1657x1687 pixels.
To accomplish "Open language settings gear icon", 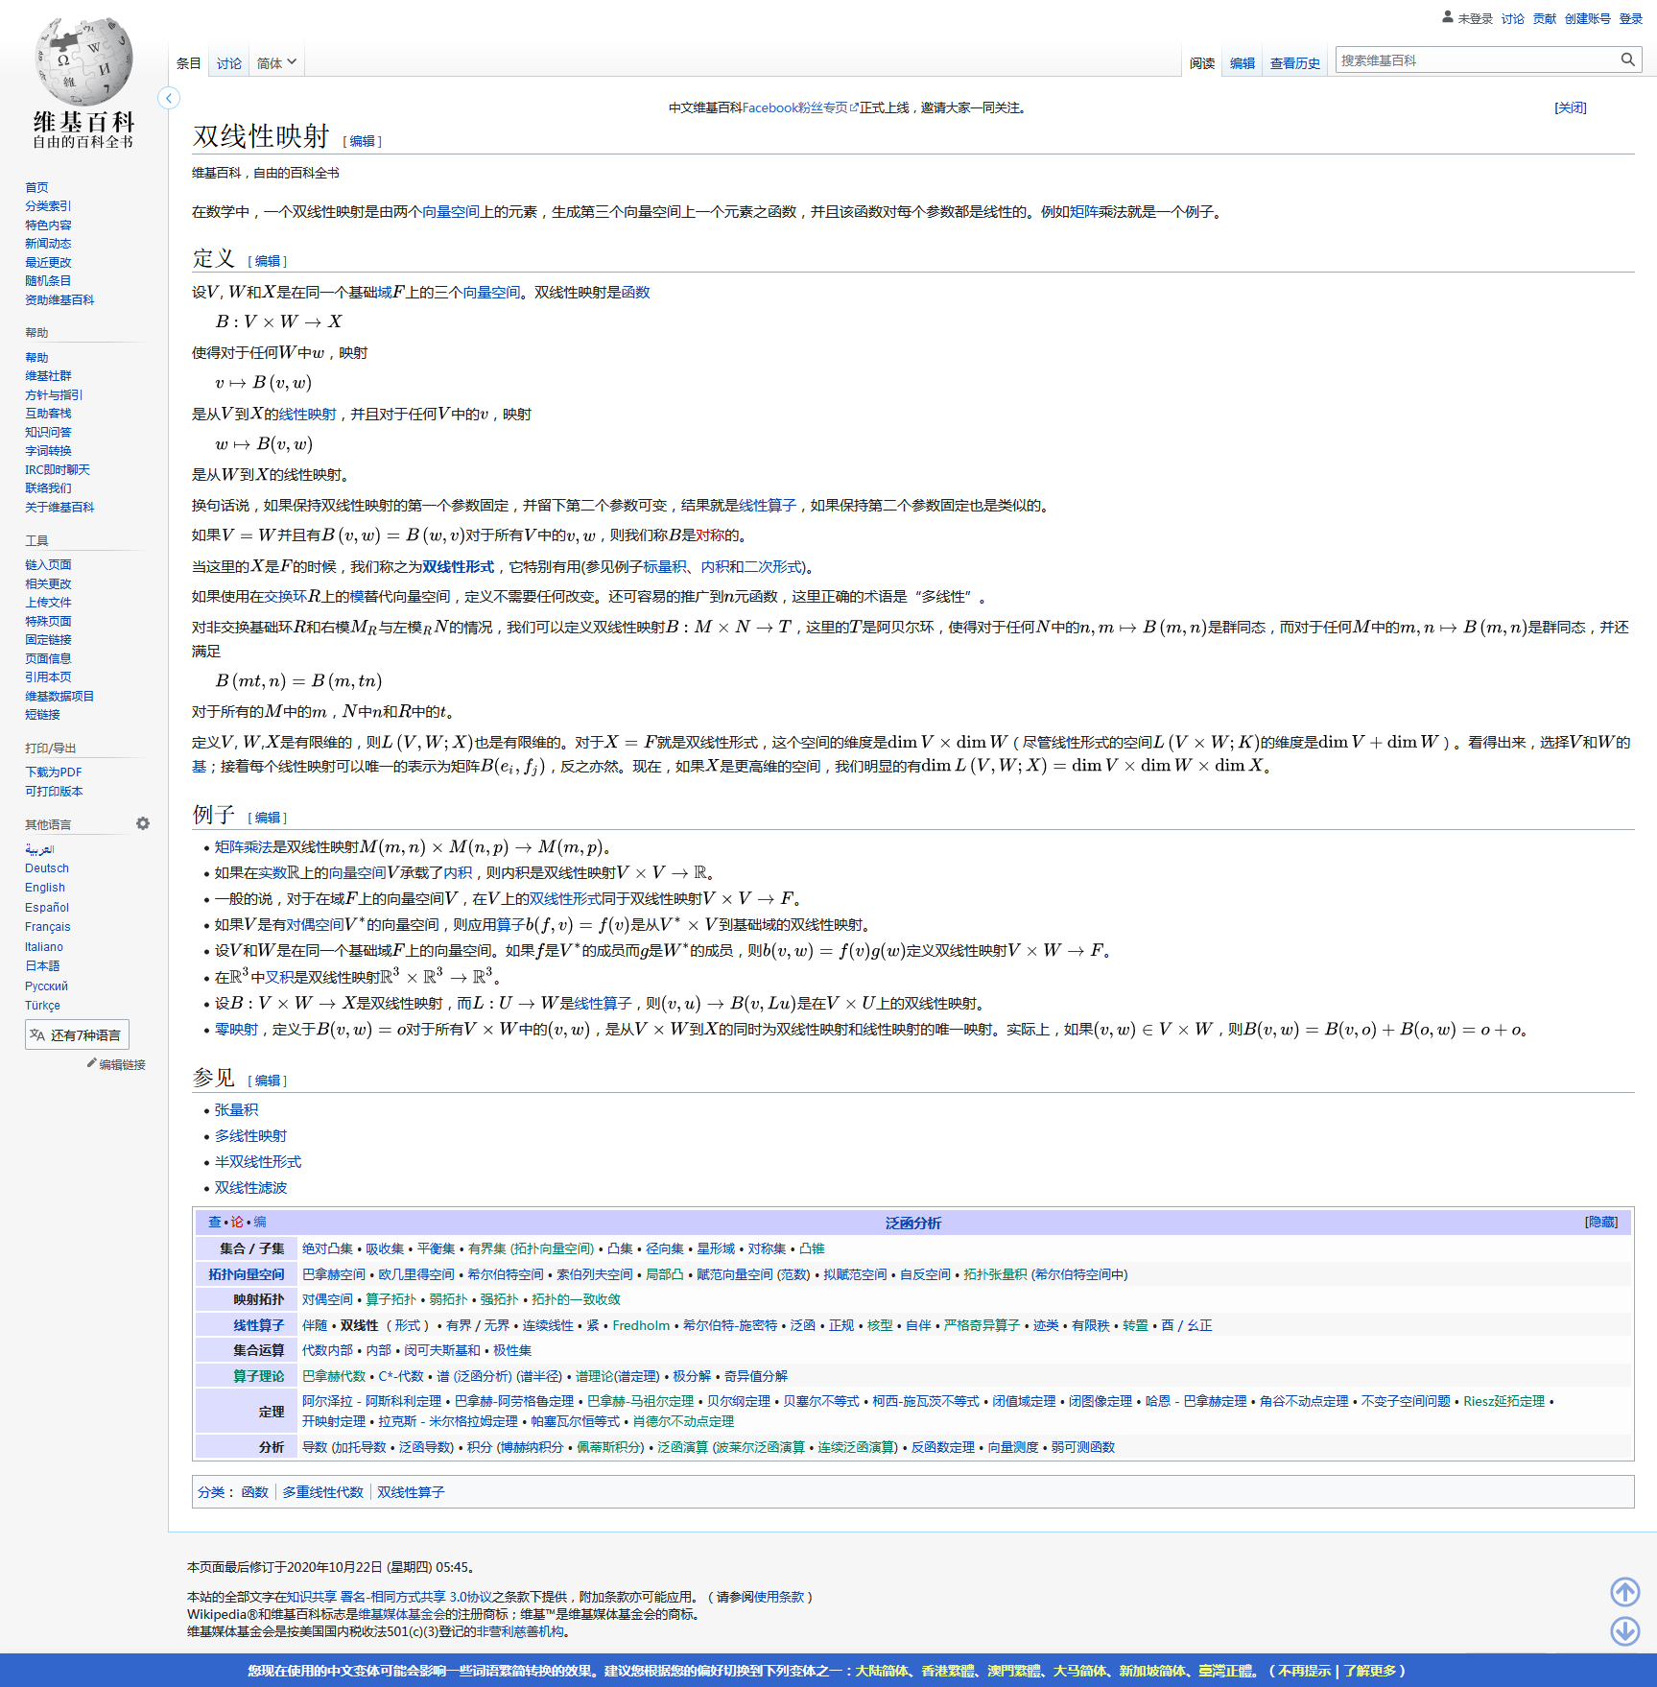I will tap(143, 823).
